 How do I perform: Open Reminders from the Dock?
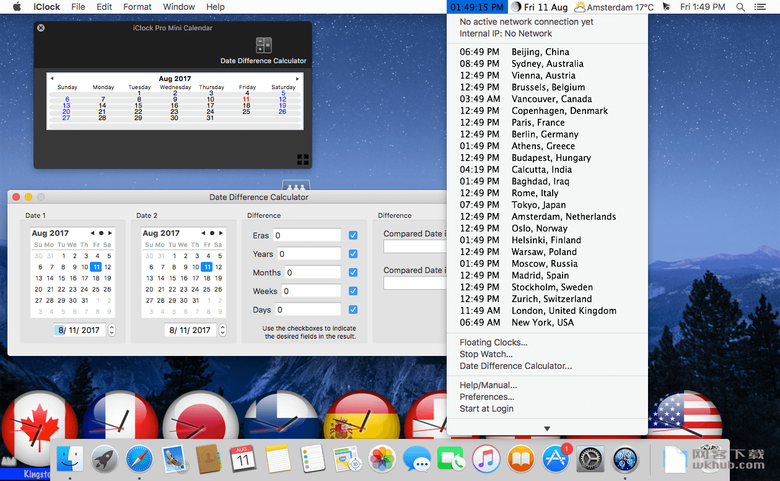[x=313, y=459]
